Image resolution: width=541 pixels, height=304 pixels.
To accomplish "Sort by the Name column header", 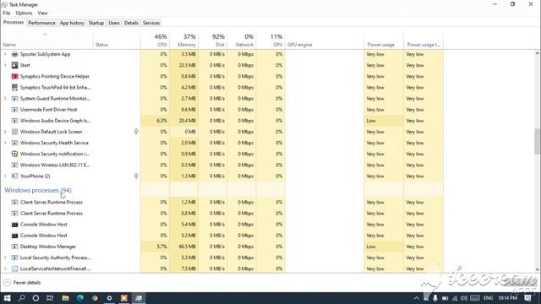I will (47, 41).
